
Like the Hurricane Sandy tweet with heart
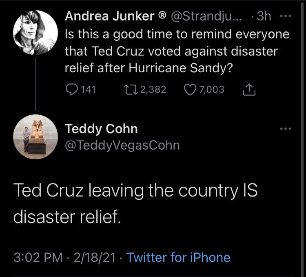point(188,89)
